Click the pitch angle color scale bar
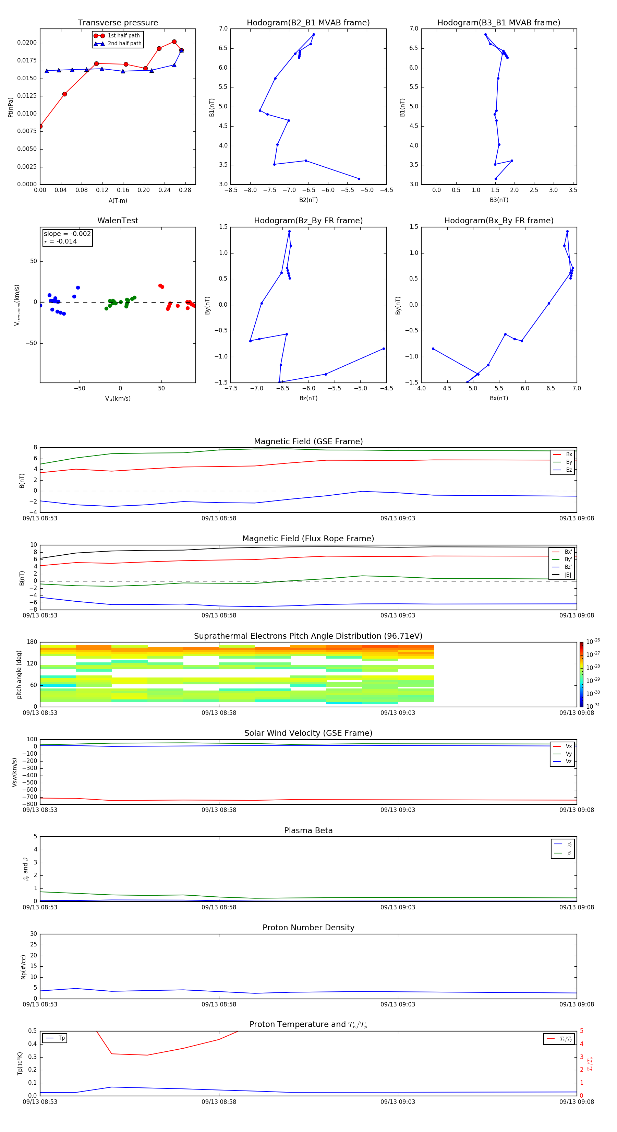Image resolution: width=617 pixels, height=1132 pixels. coord(581,674)
